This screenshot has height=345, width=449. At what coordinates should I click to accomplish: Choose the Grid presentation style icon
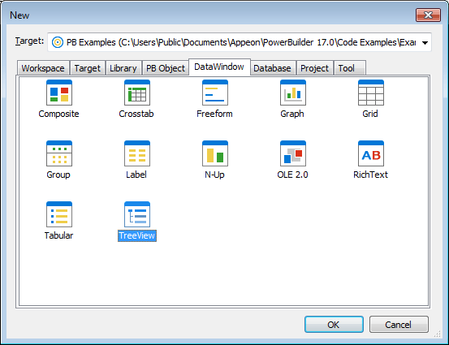click(370, 93)
